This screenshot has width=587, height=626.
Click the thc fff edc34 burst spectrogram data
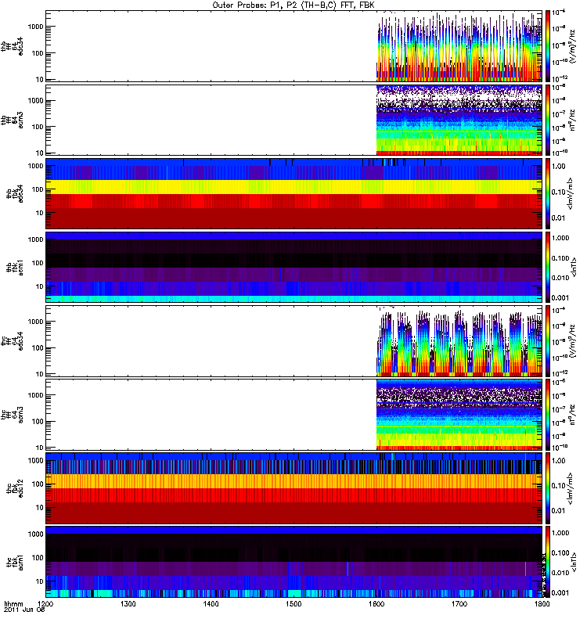pos(459,344)
